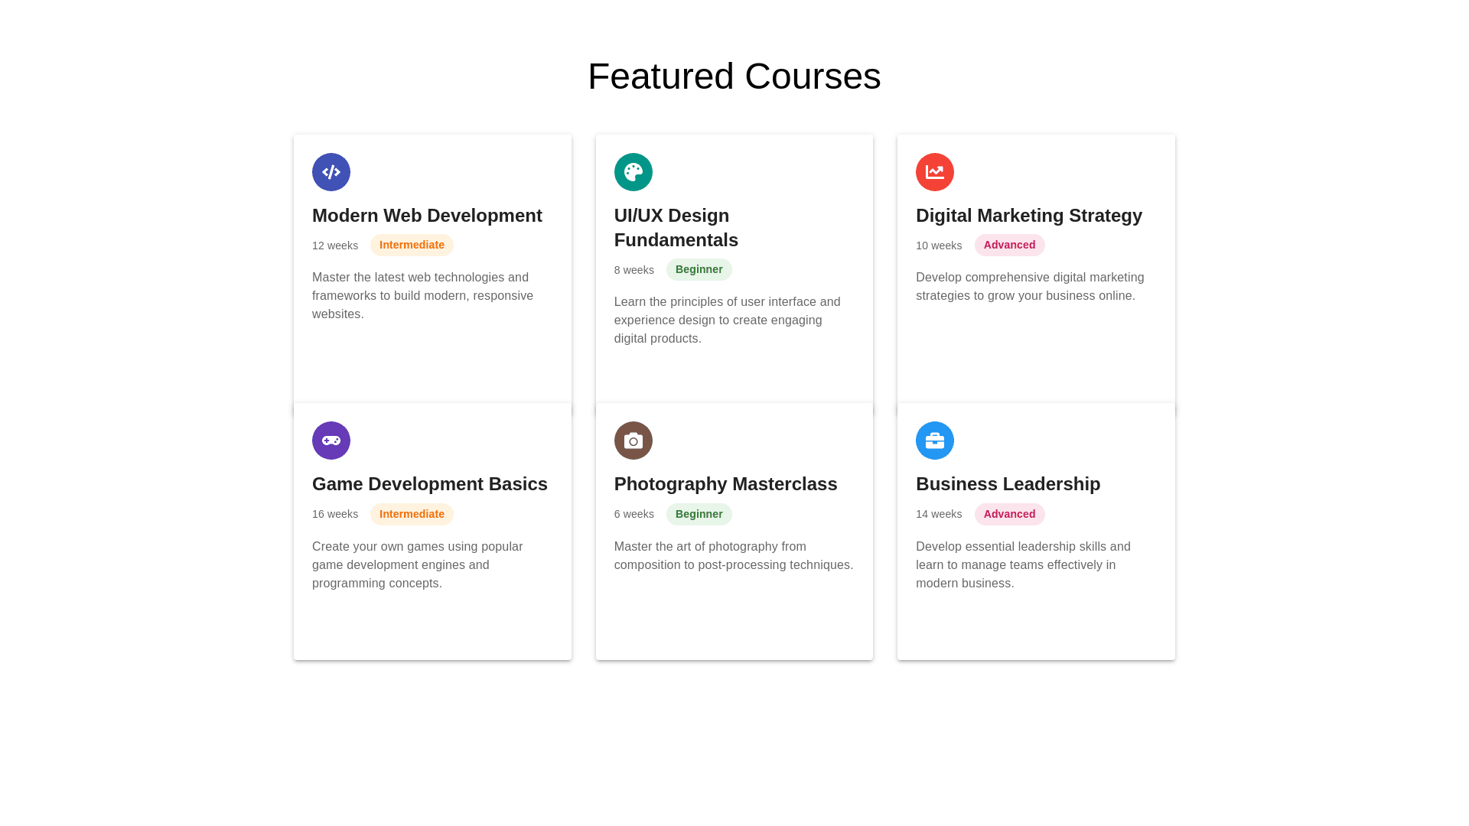
Task: Click Beginner badge on UI/UX Design Fundamentals
Action: (699, 269)
